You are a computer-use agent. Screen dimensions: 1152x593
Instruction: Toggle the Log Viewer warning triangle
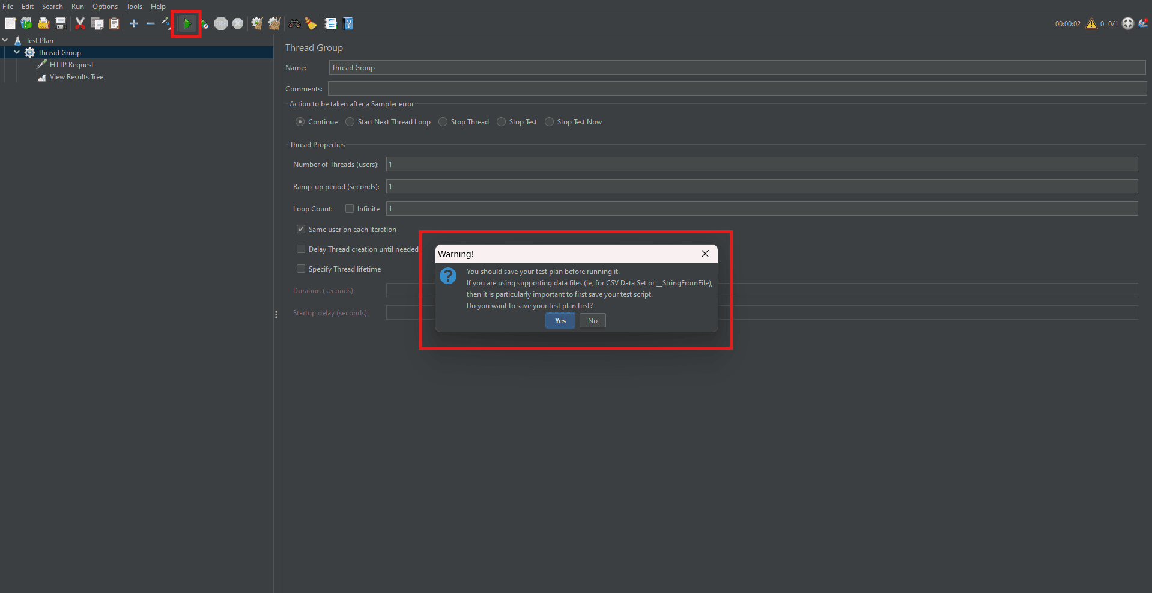click(x=1091, y=23)
